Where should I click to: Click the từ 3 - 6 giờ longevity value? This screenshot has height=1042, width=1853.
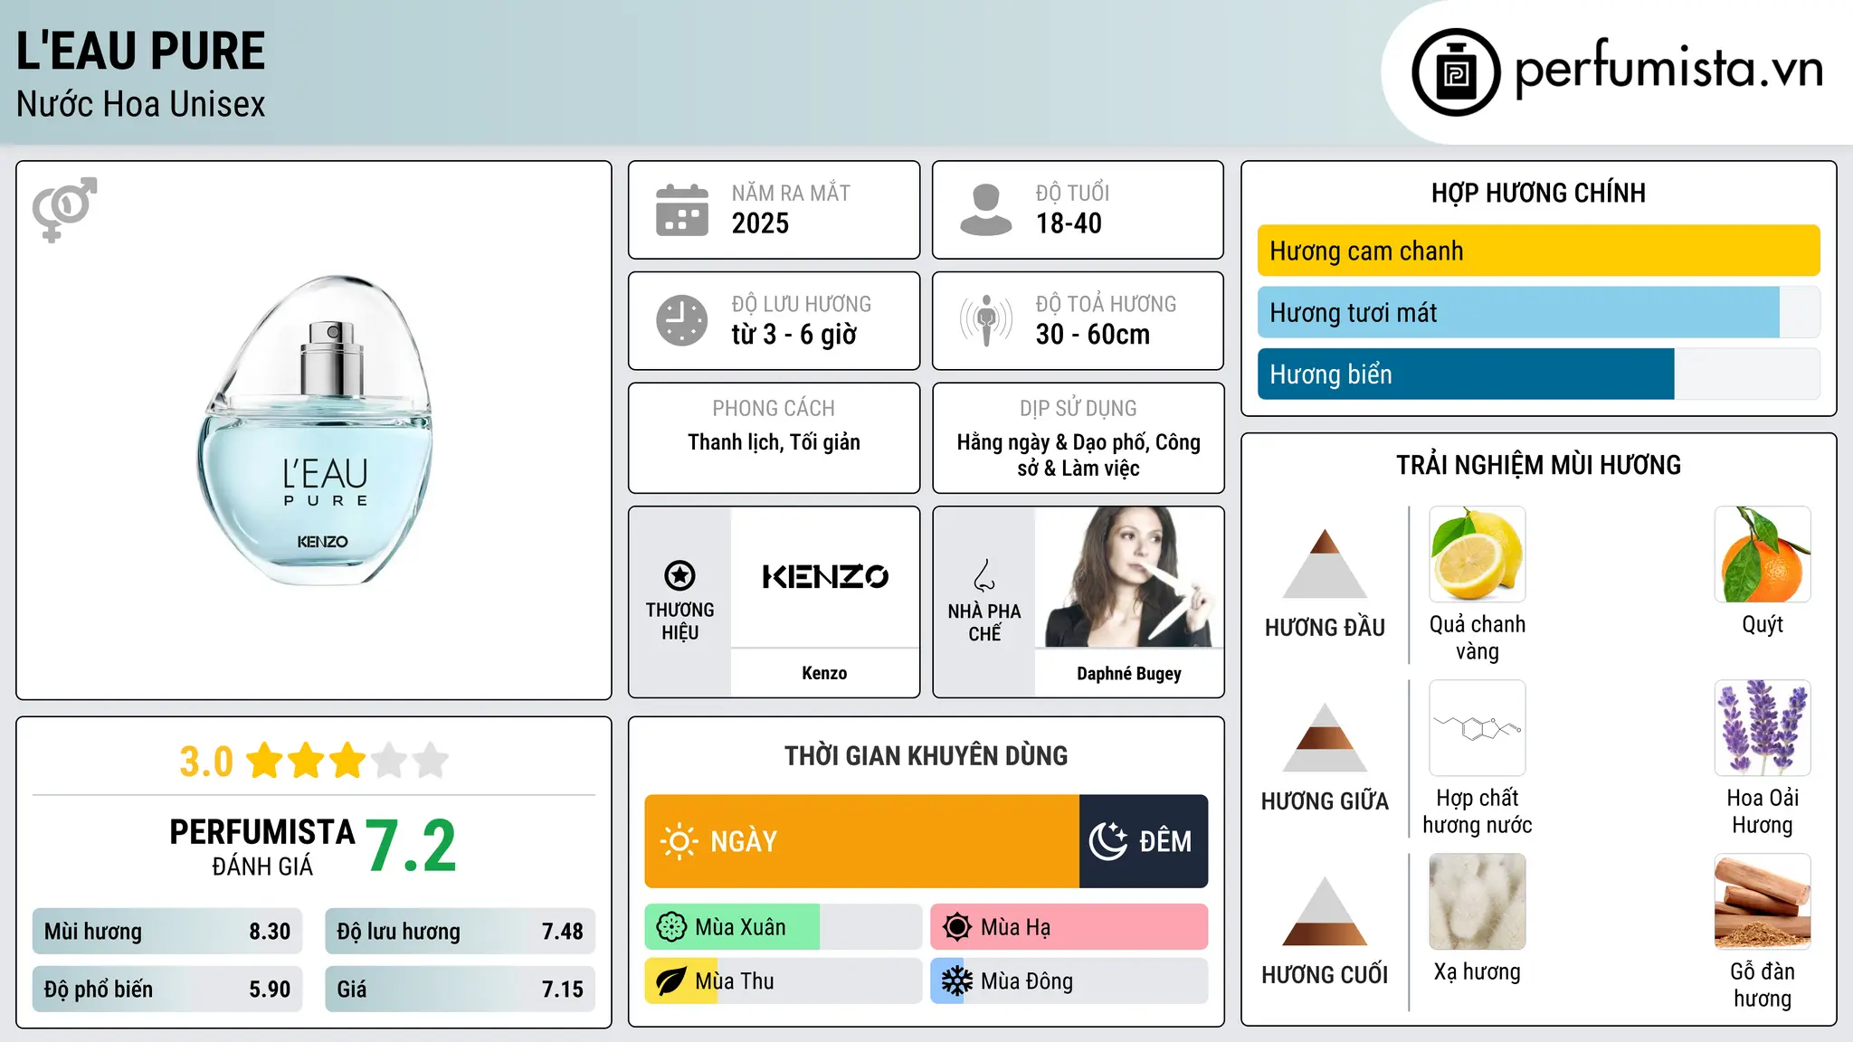click(793, 335)
